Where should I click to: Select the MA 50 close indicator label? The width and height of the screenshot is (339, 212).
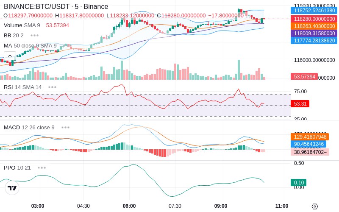click(30, 46)
